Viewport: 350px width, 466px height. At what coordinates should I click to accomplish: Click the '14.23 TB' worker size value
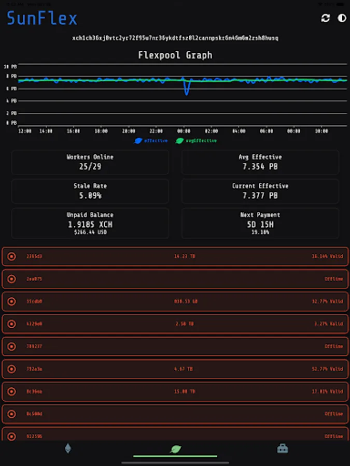pos(185,256)
